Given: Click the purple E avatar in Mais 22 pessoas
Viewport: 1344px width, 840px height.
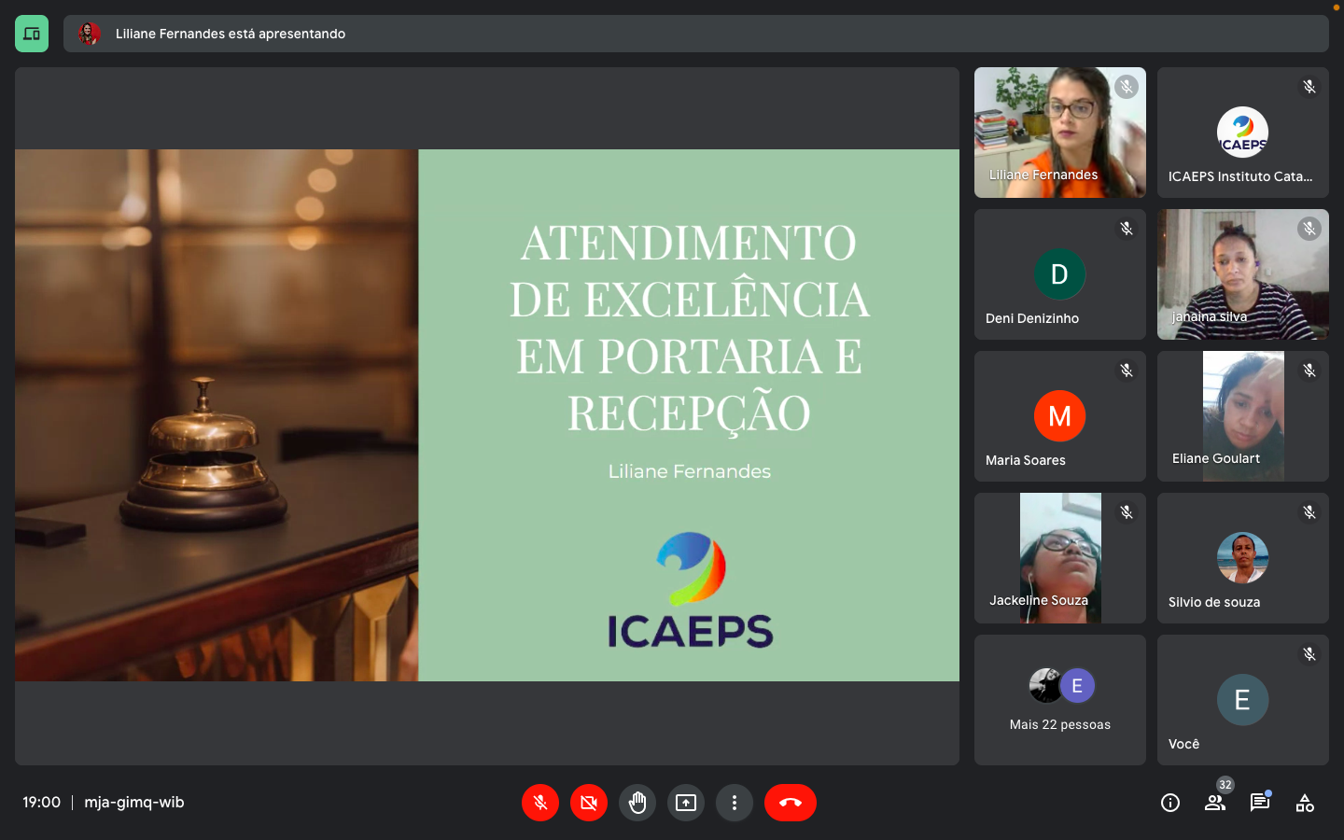Looking at the screenshot, I should pyautogui.click(x=1077, y=686).
